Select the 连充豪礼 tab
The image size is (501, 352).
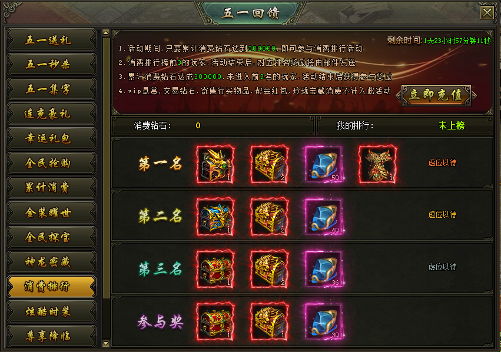(51, 114)
